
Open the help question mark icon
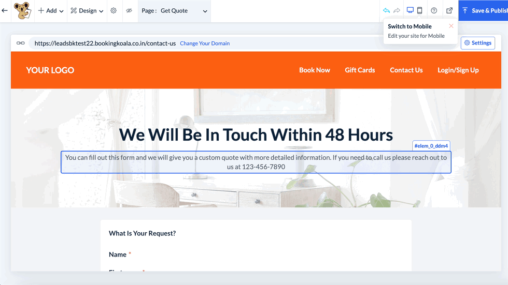(434, 11)
